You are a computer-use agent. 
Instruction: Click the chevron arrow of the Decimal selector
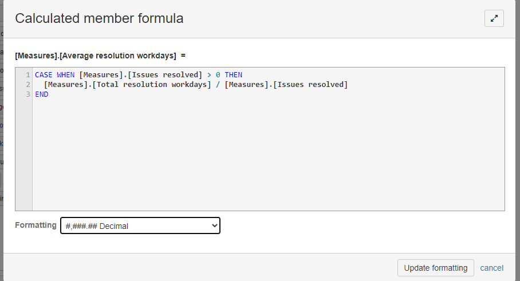click(215, 225)
